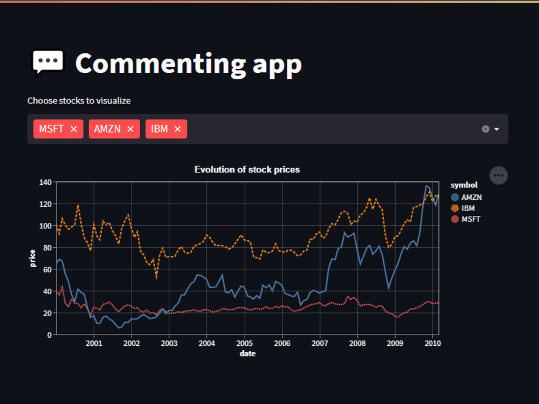Click the 2006 x-axis tick label
This screenshot has width=539, height=404.
282,343
